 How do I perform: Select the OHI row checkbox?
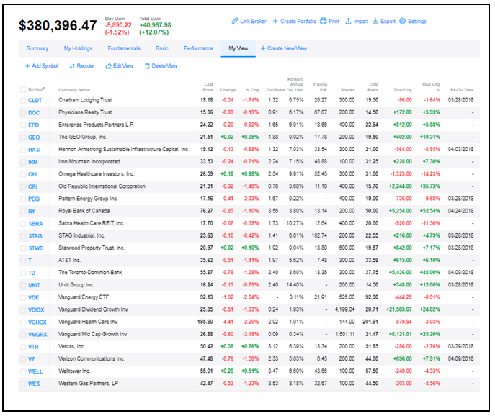(x=23, y=174)
